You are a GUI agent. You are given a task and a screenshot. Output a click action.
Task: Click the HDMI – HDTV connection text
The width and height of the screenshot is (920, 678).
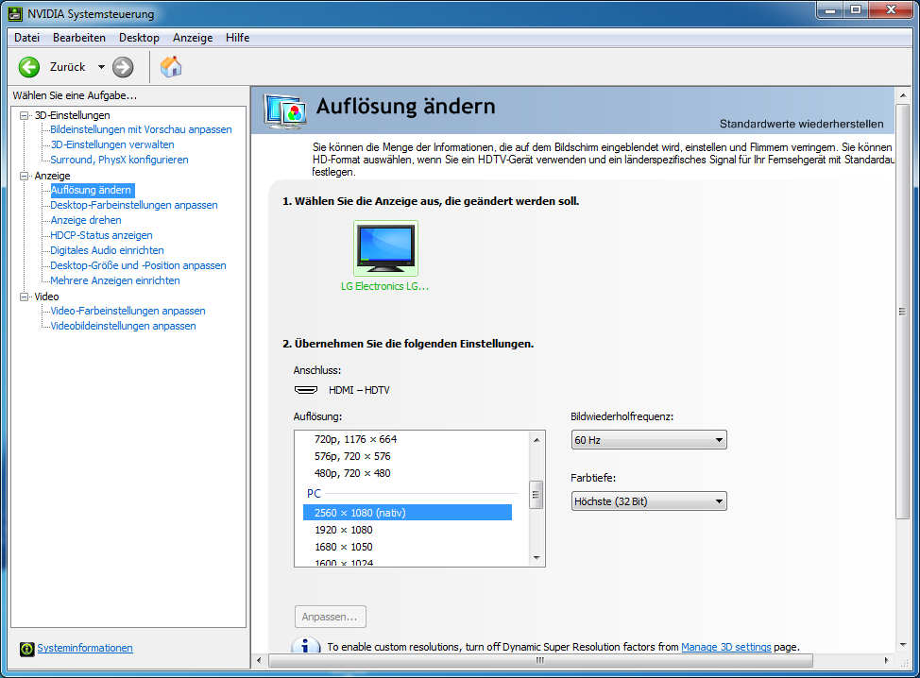point(359,390)
